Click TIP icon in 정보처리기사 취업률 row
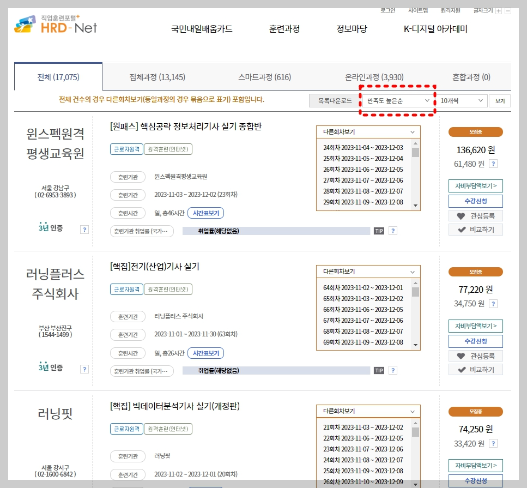Image resolution: width=527 pixels, height=488 pixels. [x=379, y=231]
